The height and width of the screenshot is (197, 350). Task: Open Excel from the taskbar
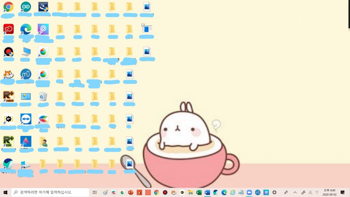pyautogui.click(x=199, y=192)
